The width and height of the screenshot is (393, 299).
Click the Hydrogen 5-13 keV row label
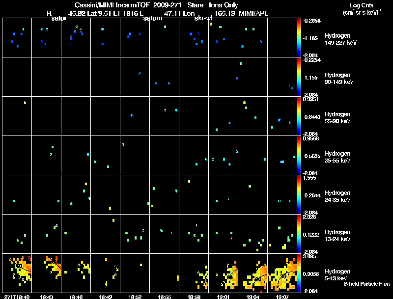click(x=337, y=275)
